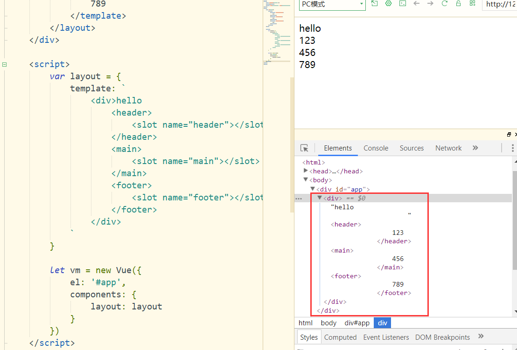
Task: Click the "hello text node in DOM tree
Action: click(x=342, y=207)
